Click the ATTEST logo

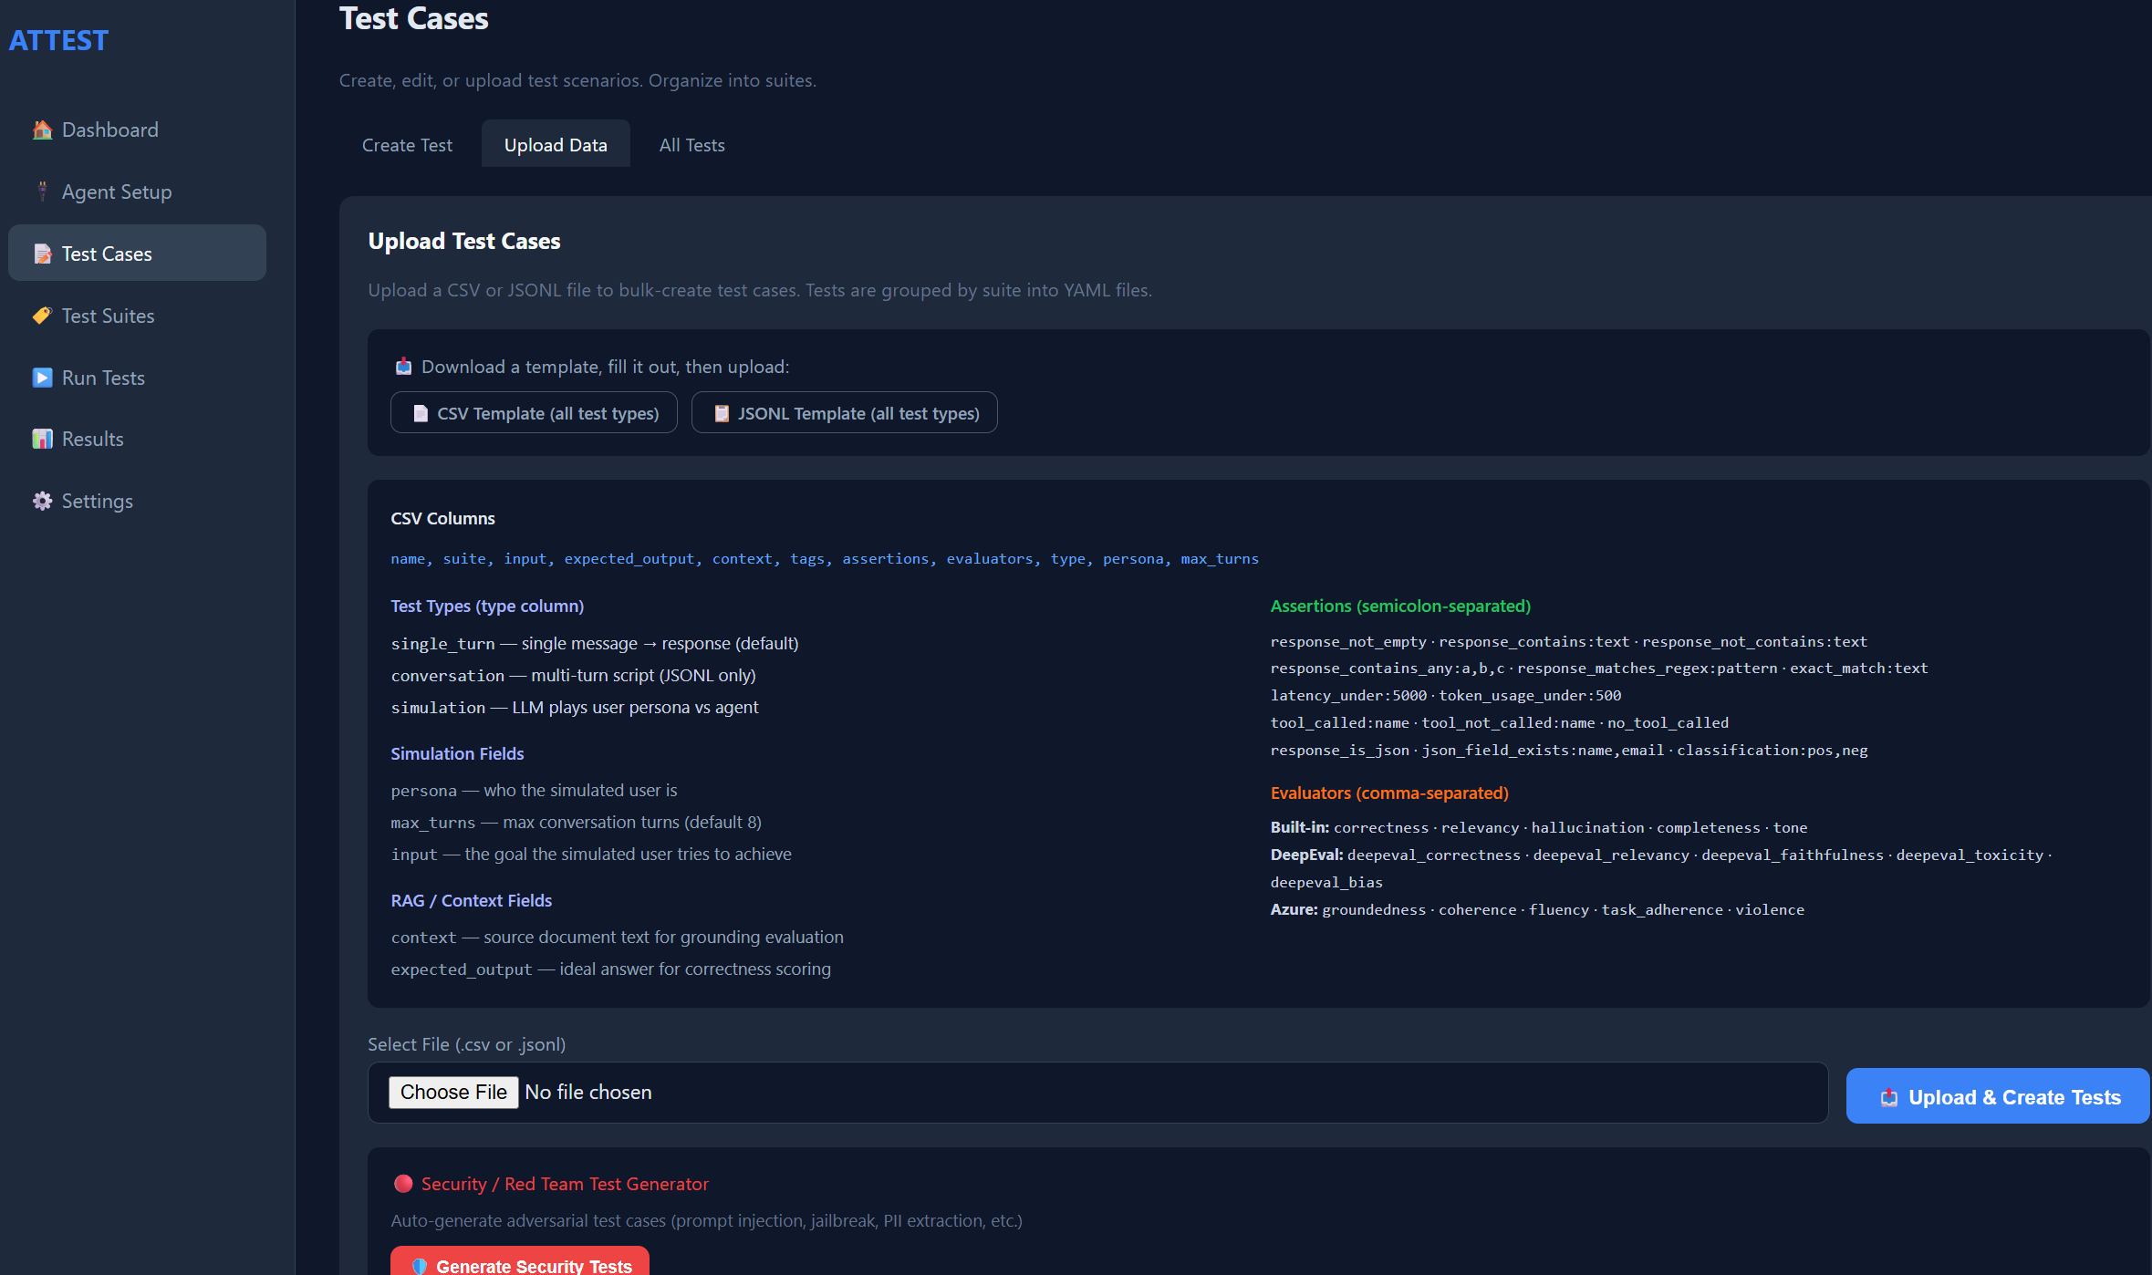58,40
